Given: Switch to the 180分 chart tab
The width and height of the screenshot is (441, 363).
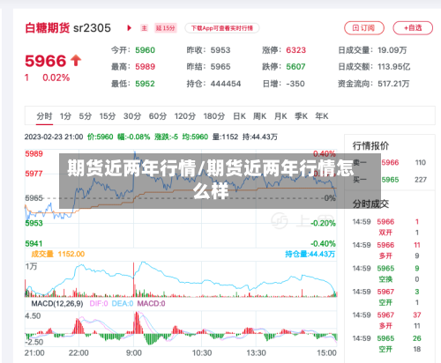Looking at the screenshot, I should [x=214, y=116].
